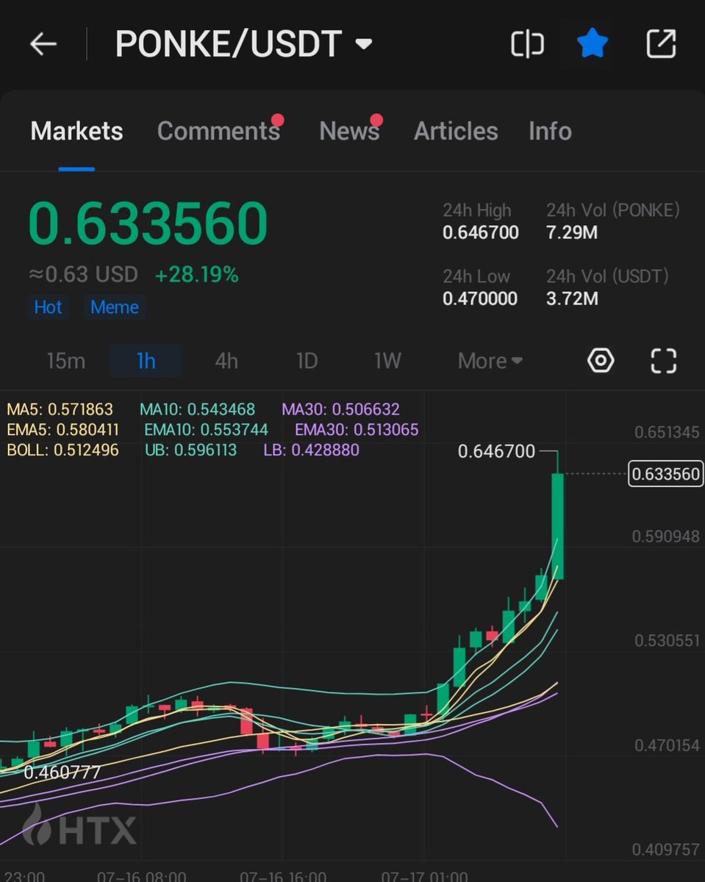Tap the Meme tag
This screenshot has height=882, width=705.
coord(115,307)
